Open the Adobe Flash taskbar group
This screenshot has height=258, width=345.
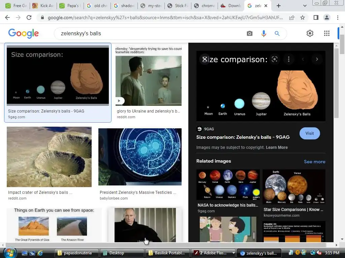pos(213,253)
